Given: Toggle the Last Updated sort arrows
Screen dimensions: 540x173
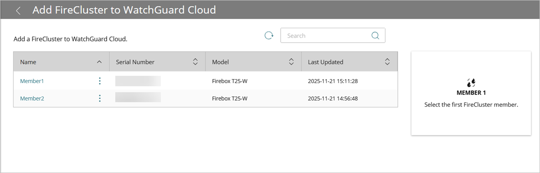Looking at the screenshot, I should tap(387, 62).
